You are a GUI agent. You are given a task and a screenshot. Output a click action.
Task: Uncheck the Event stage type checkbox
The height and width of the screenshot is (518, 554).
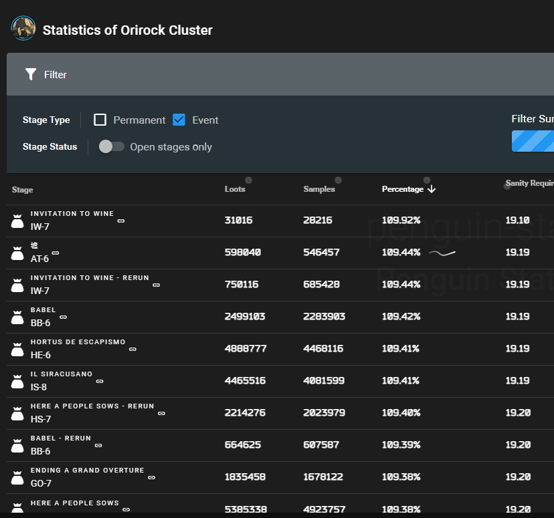point(179,120)
